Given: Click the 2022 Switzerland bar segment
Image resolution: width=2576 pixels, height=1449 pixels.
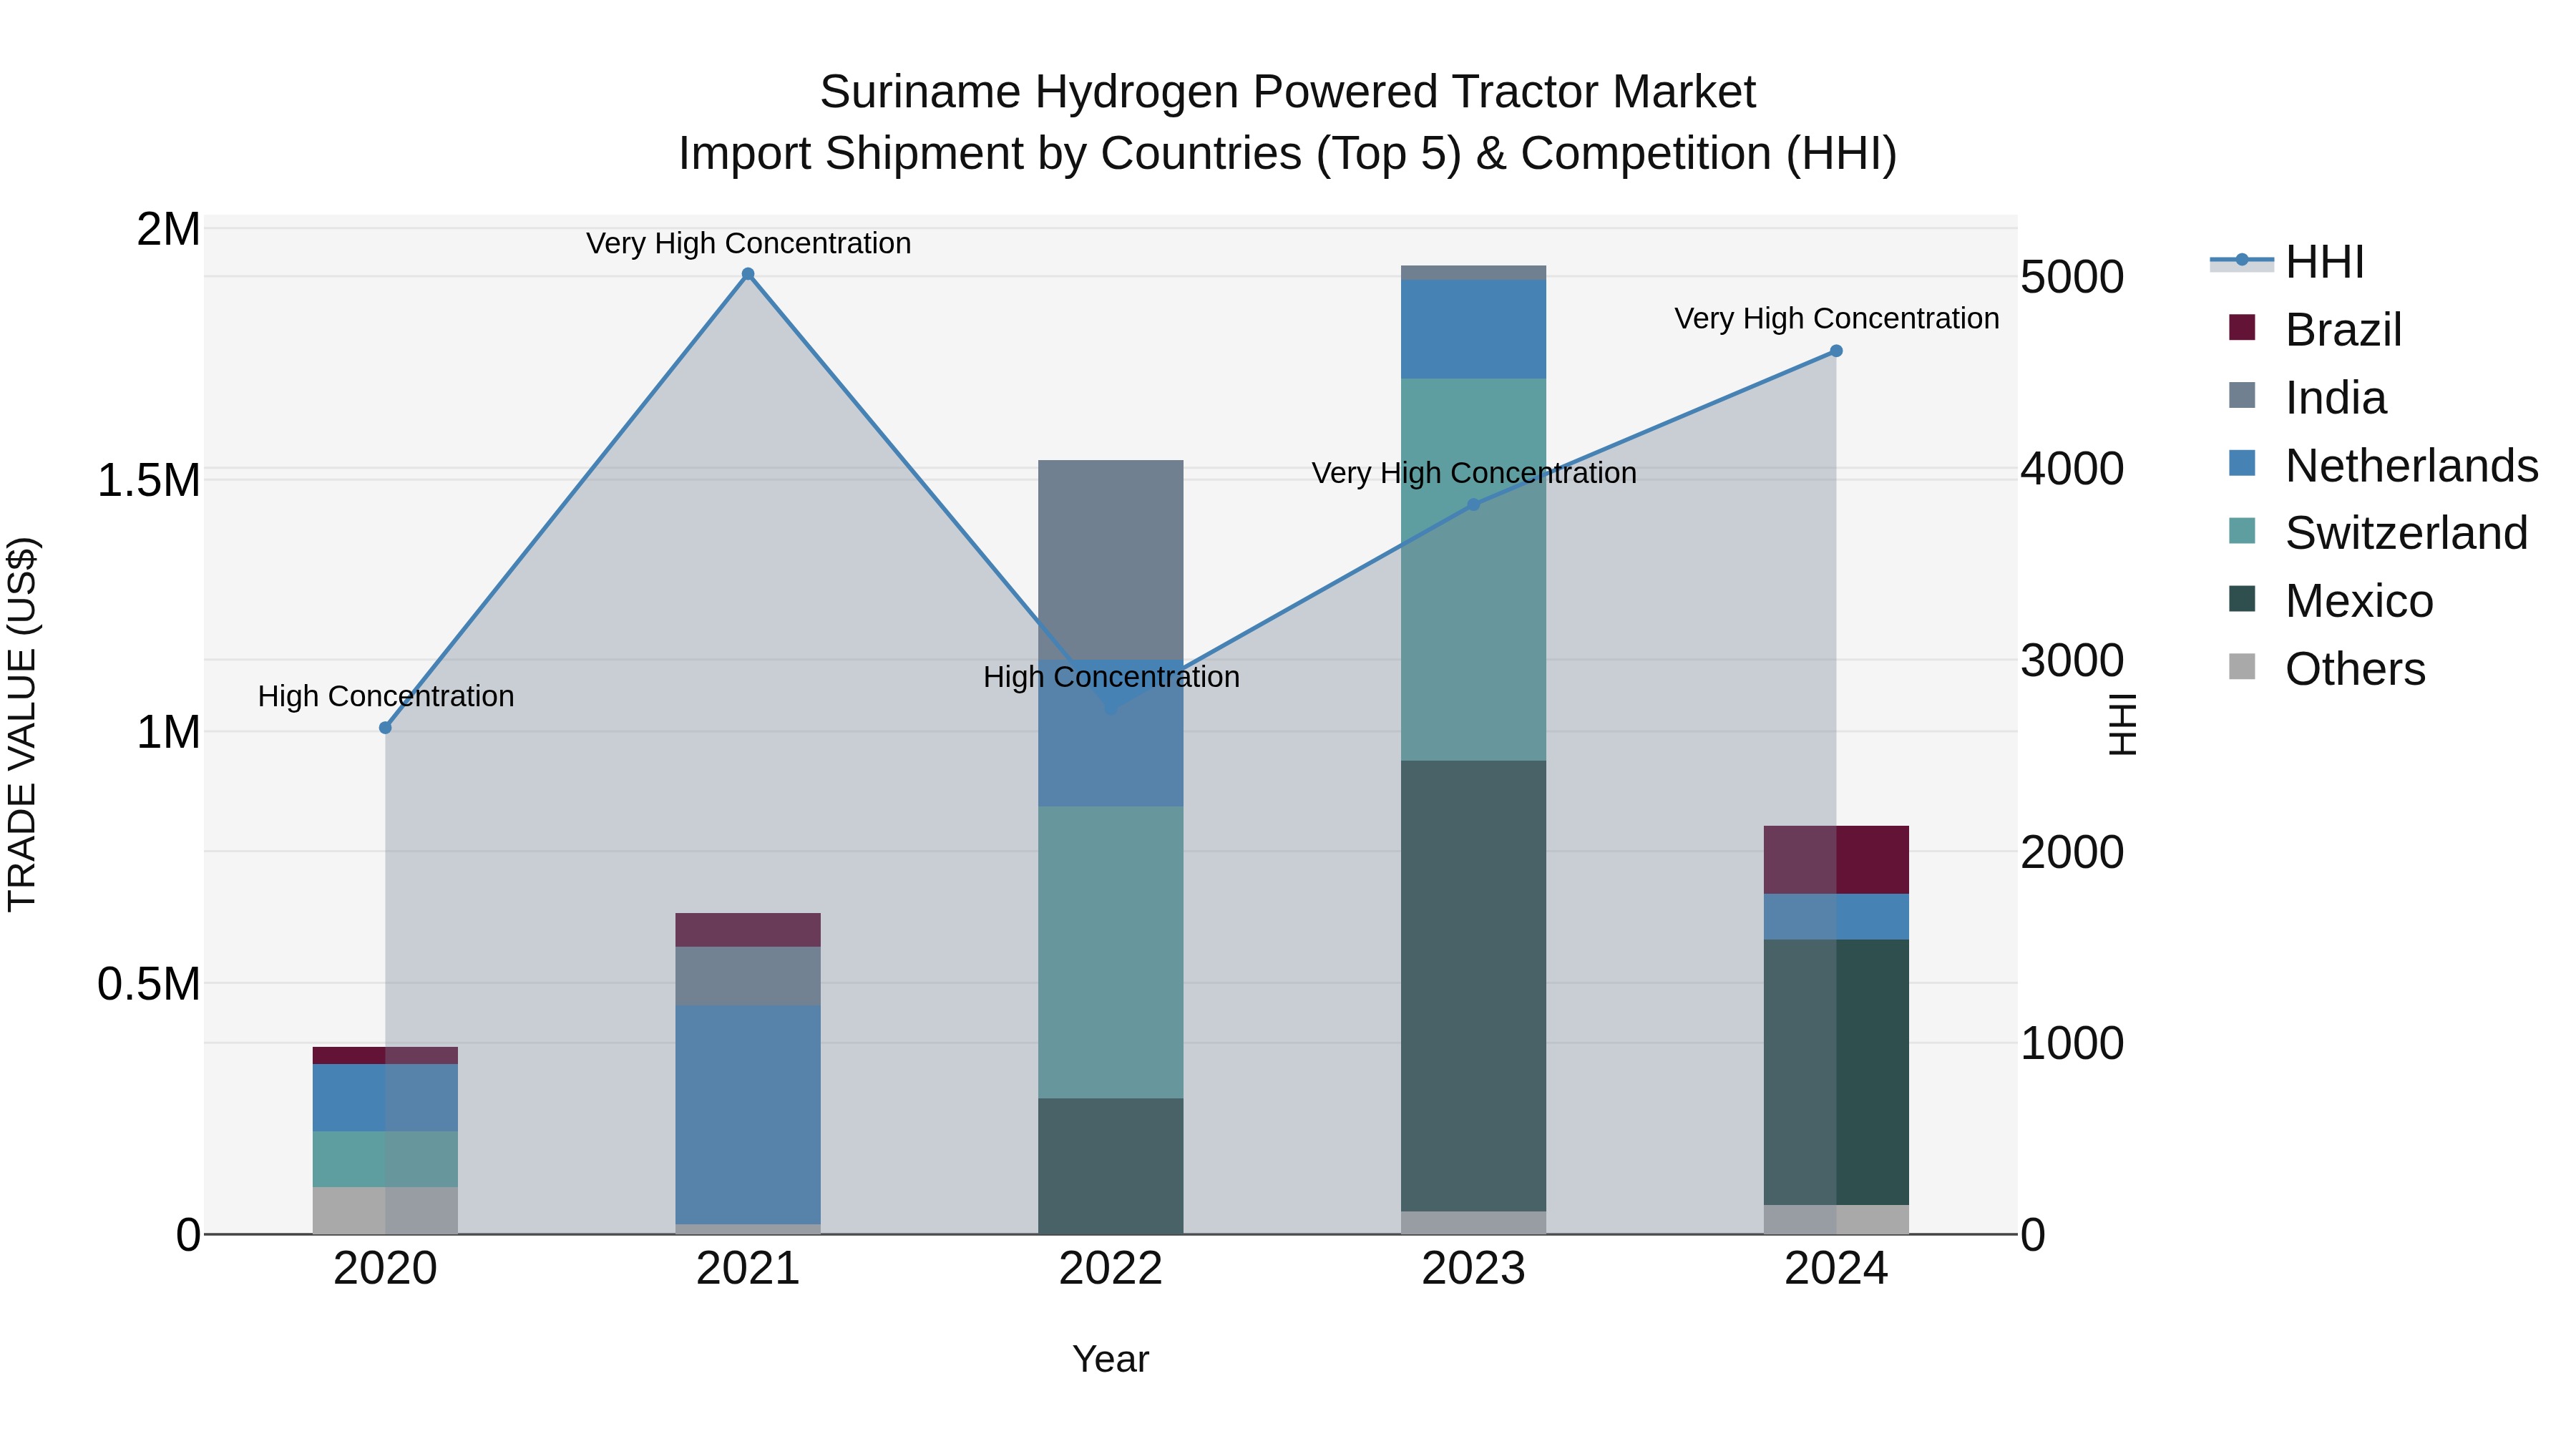Looking at the screenshot, I should pos(1111,953).
